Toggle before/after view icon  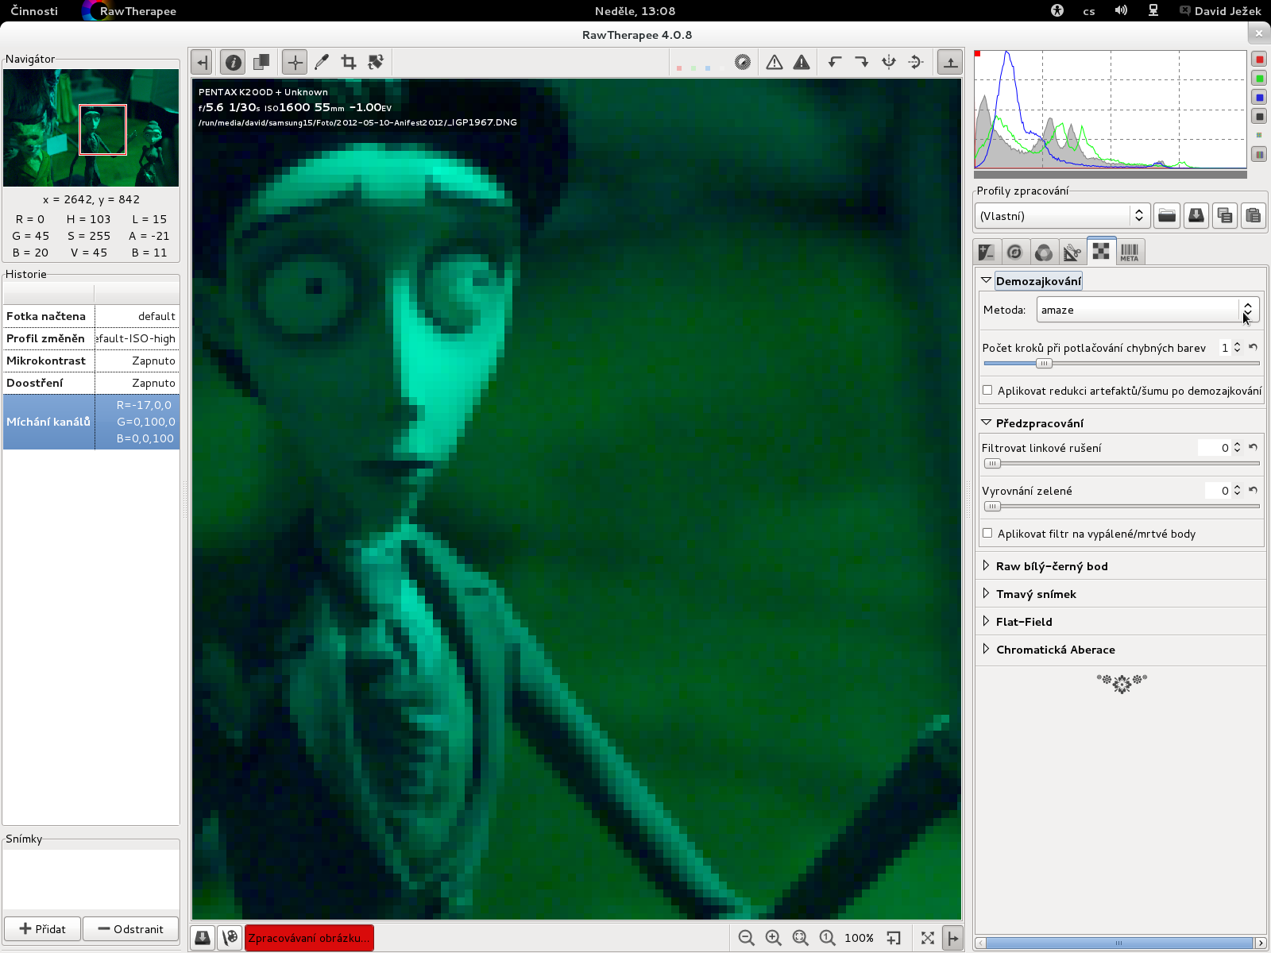[x=261, y=62]
